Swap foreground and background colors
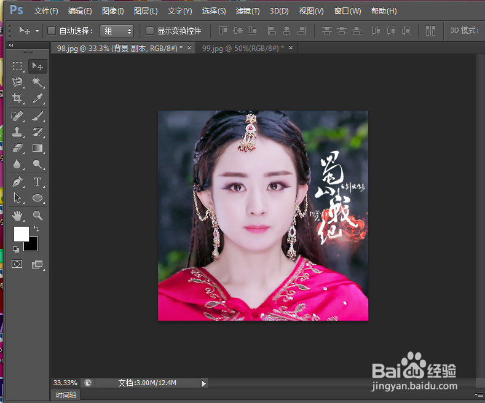The image size is (485, 403). tap(36, 229)
